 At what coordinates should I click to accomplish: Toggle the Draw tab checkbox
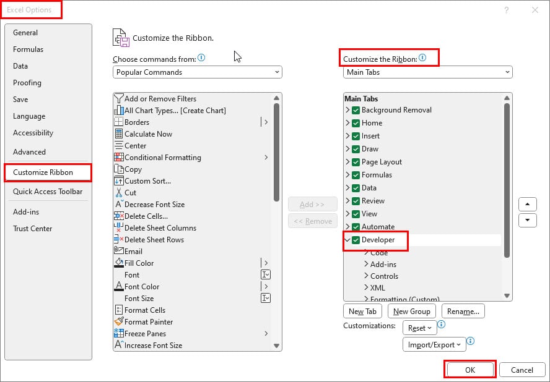[x=356, y=149]
